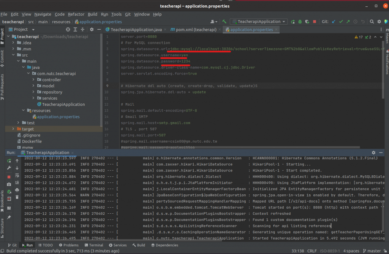This screenshot has height=254, width=389.
Task: Collapse teacherapi root folder
Action: click(x=9, y=37)
